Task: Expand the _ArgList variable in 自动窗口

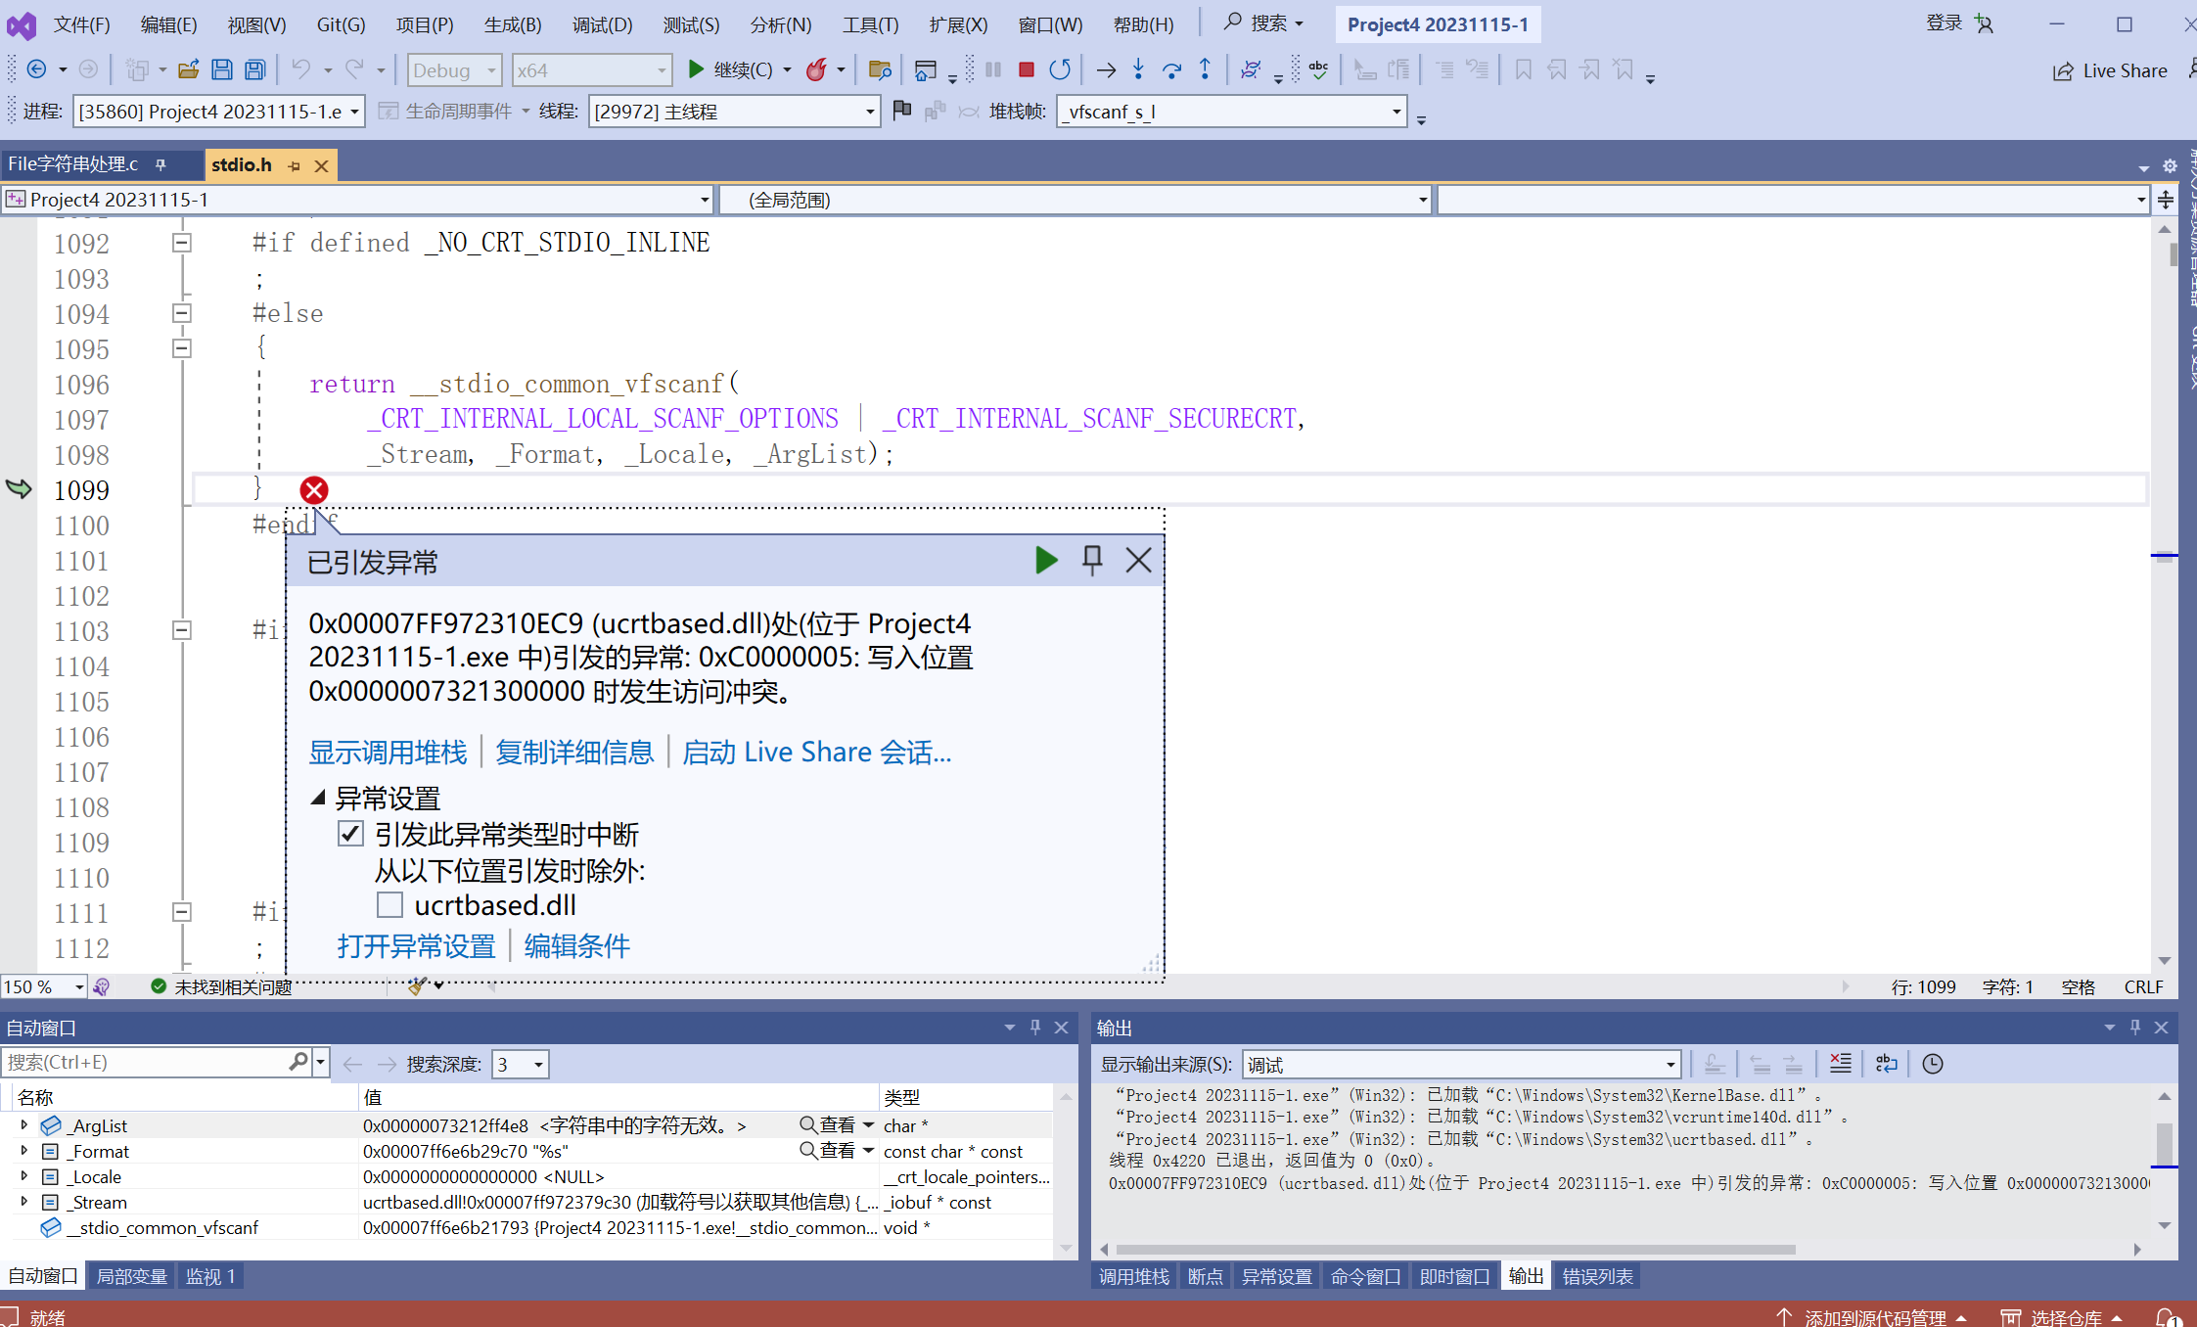Action: (x=23, y=1124)
